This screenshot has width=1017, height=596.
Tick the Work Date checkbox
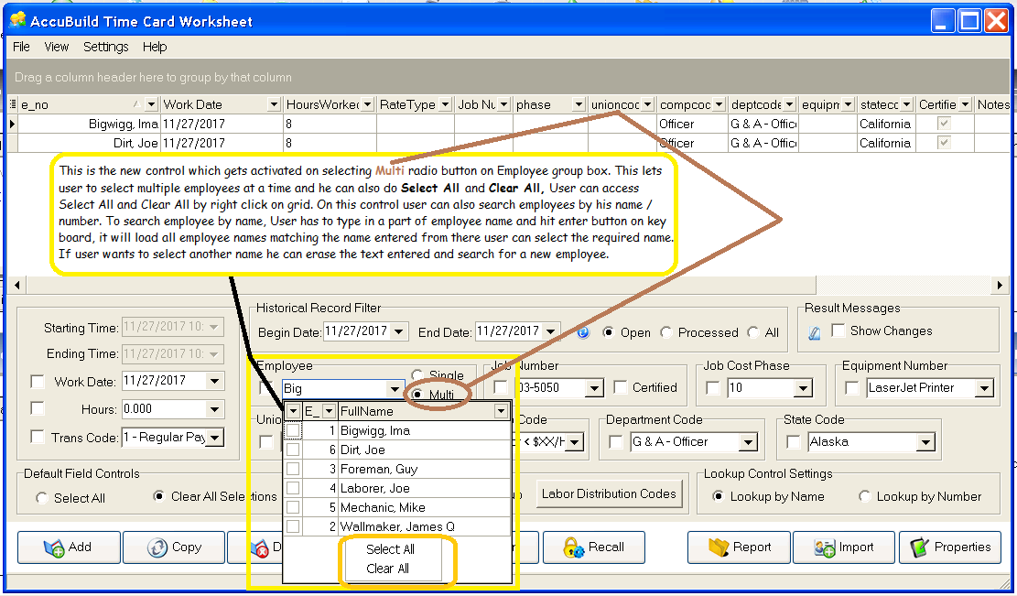click(x=38, y=382)
